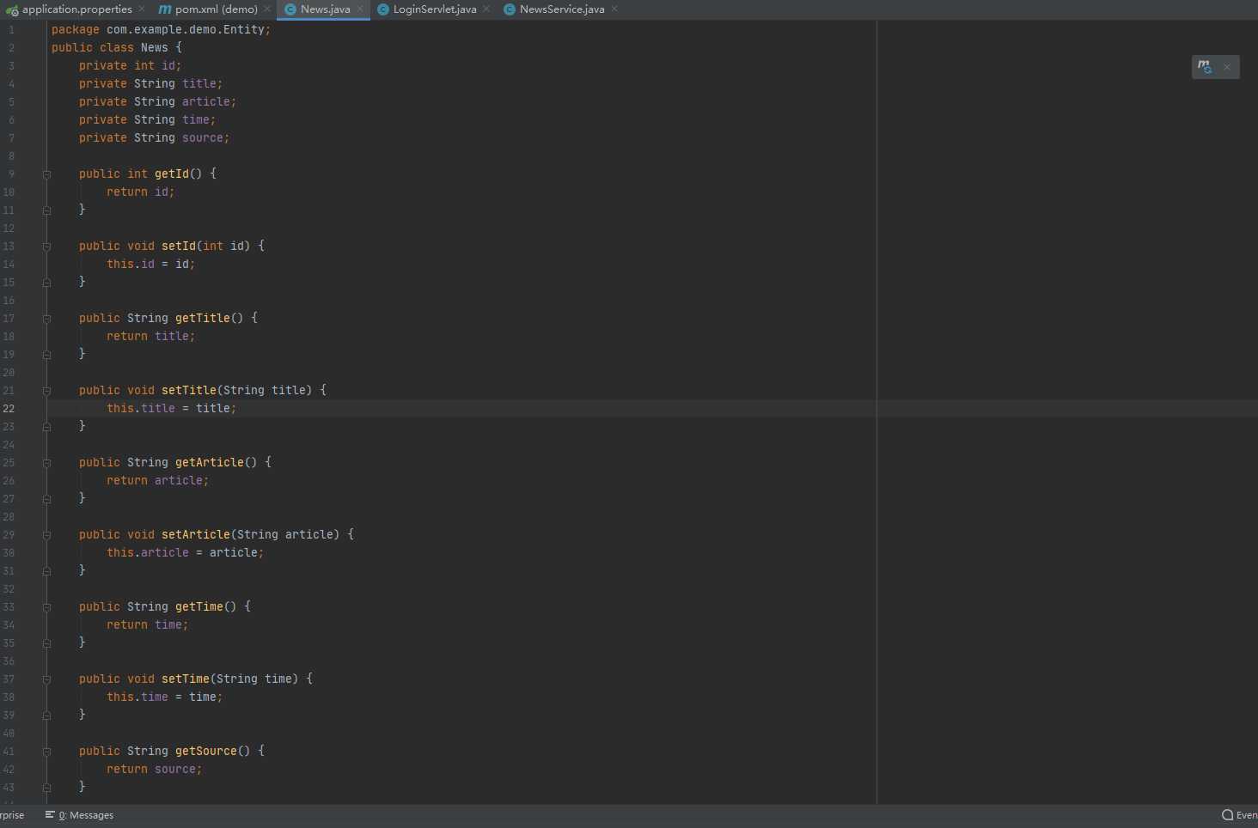This screenshot has width=1258, height=828.
Task: Collapse the getSource() method fold
Action: coord(46,752)
